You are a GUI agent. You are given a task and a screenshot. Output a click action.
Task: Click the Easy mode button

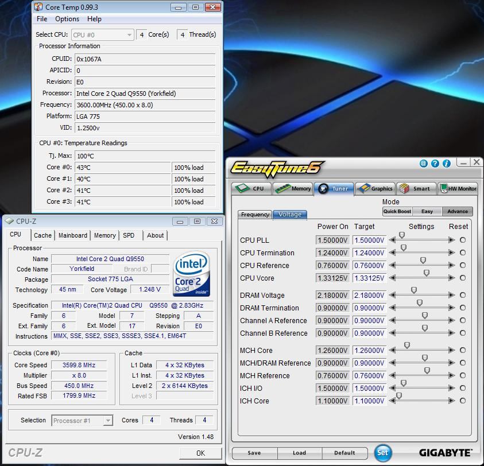427,211
